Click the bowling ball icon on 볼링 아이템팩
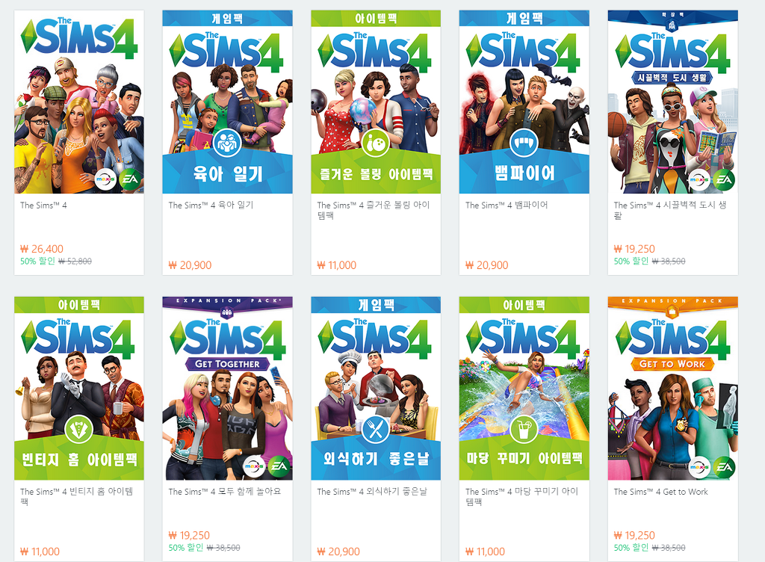The height and width of the screenshot is (562, 765). point(375,143)
